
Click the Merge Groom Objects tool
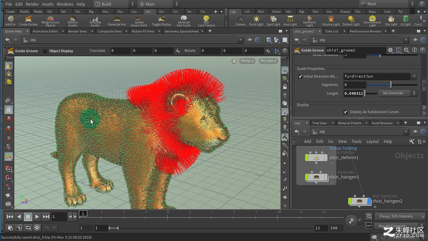(x=50, y=21)
